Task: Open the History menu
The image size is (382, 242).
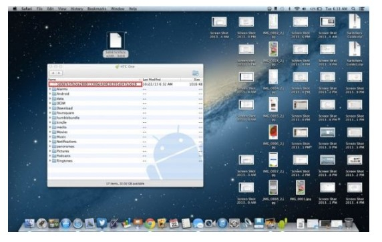Action: click(77, 9)
